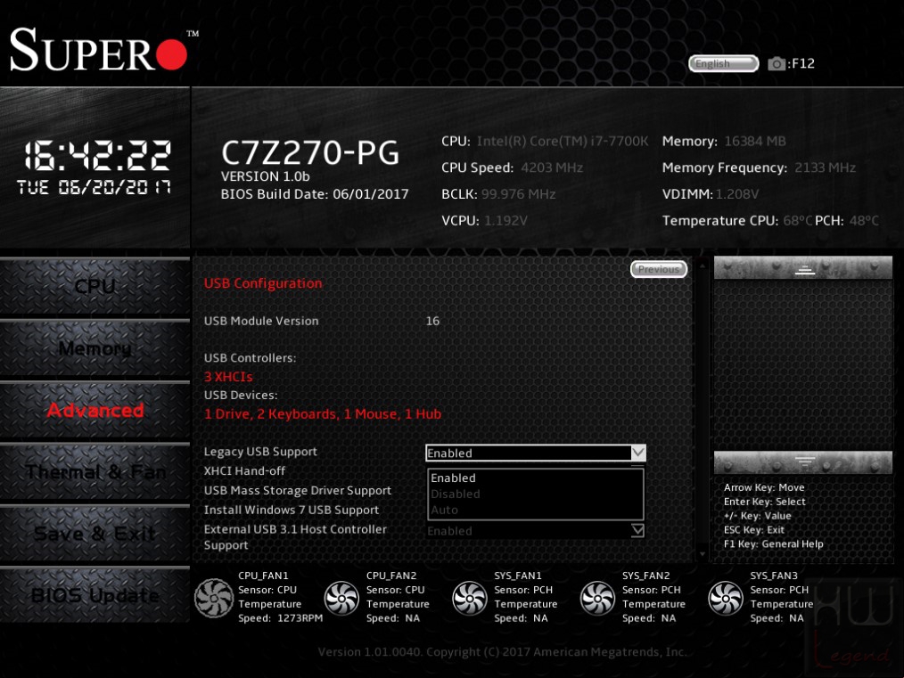Click CPU Speed 4203 MHz value
This screenshot has height=678, width=904.
[x=552, y=167]
